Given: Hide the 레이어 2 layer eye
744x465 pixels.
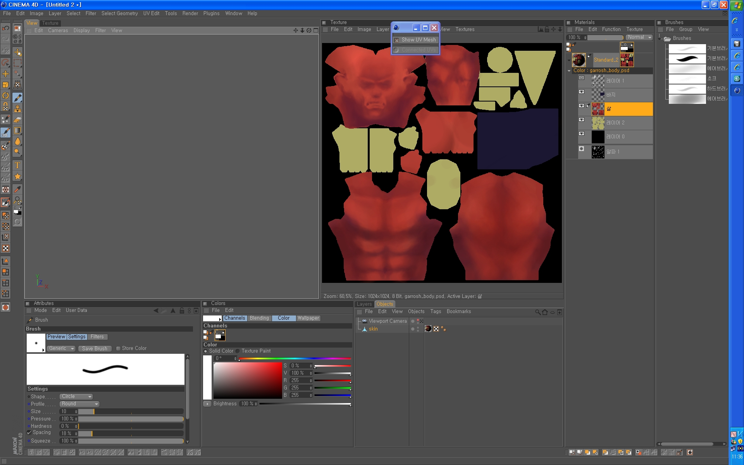Looking at the screenshot, I should (581, 120).
